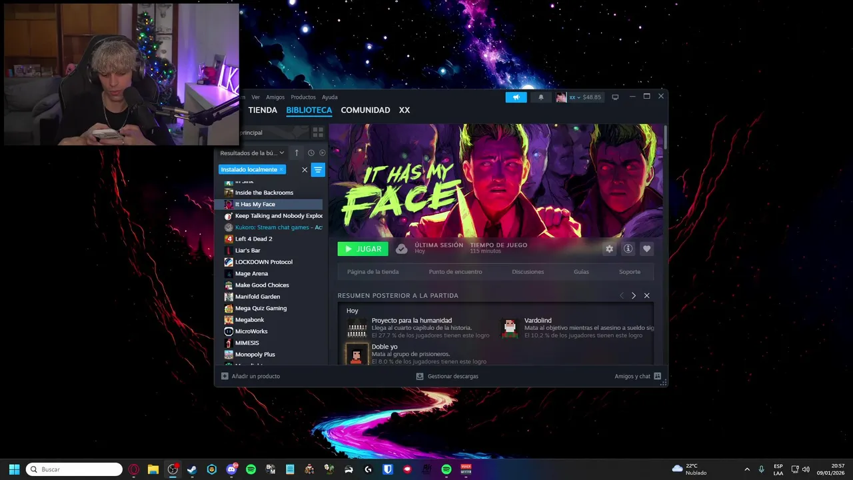Viewport: 853px width, 480px height.
Task: Open Punto de encuentro link
Action: pyautogui.click(x=455, y=272)
